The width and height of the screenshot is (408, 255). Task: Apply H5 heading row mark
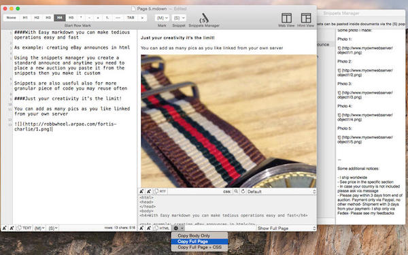(71, 18)
